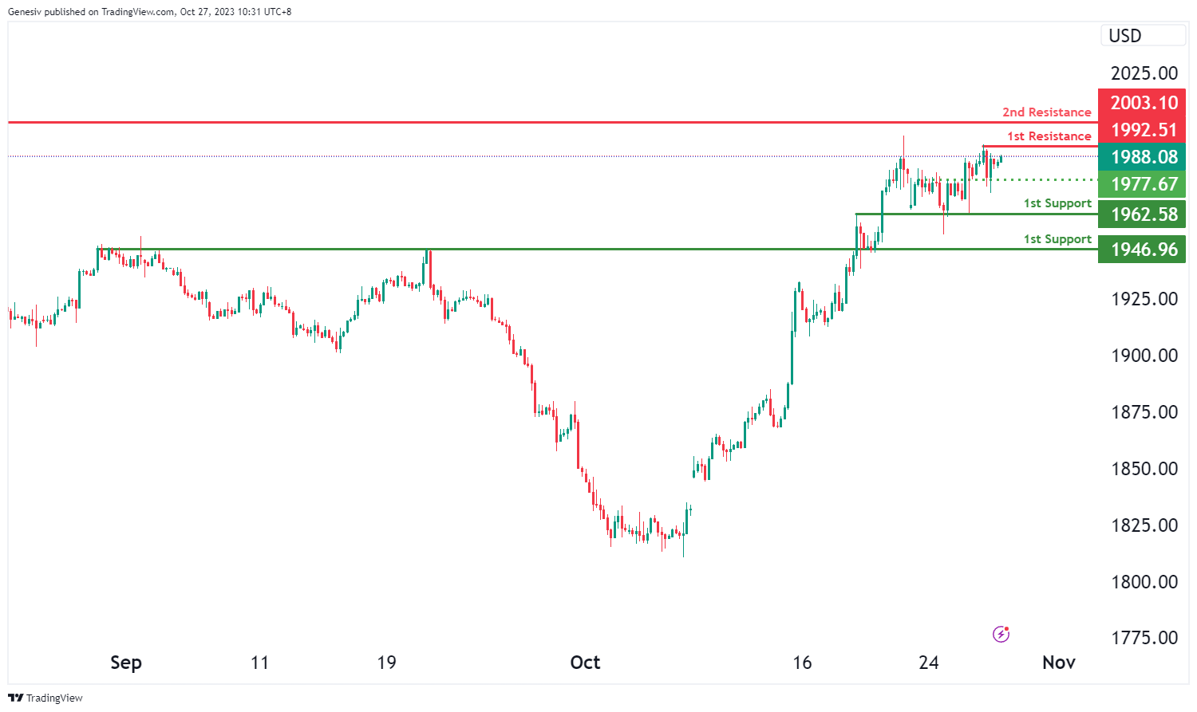
Task: Click the TradingView logo at bottom left
Action: pos(45,698)
